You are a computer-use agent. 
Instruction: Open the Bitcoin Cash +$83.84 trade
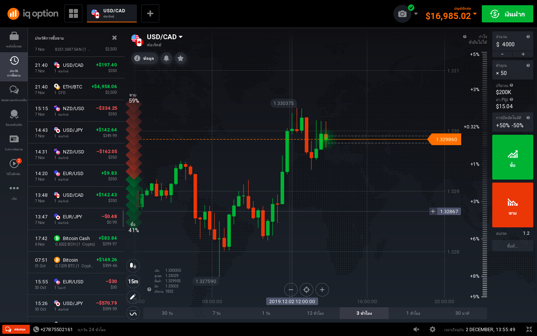pos(76,241)
